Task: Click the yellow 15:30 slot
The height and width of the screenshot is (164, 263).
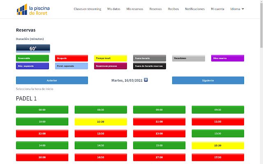Action: pyautogui.click(x=218, y=146)
